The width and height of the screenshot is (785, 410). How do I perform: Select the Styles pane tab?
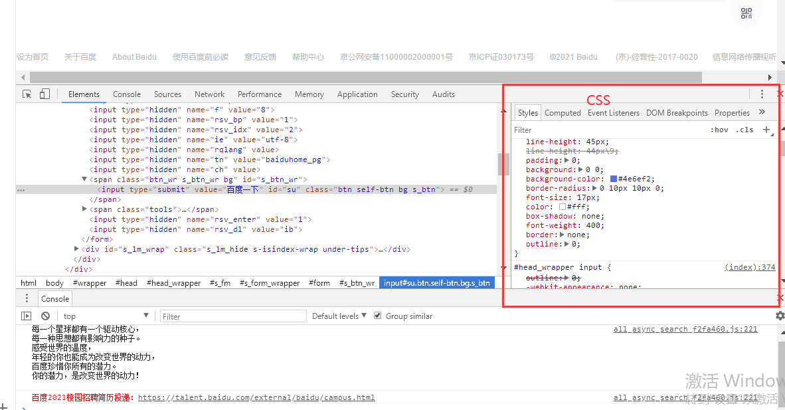528,113
